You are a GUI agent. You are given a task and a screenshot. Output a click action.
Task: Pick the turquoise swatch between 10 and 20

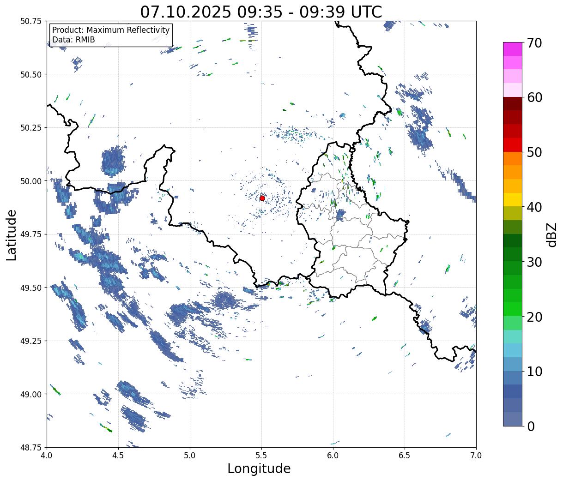(513, 336)
